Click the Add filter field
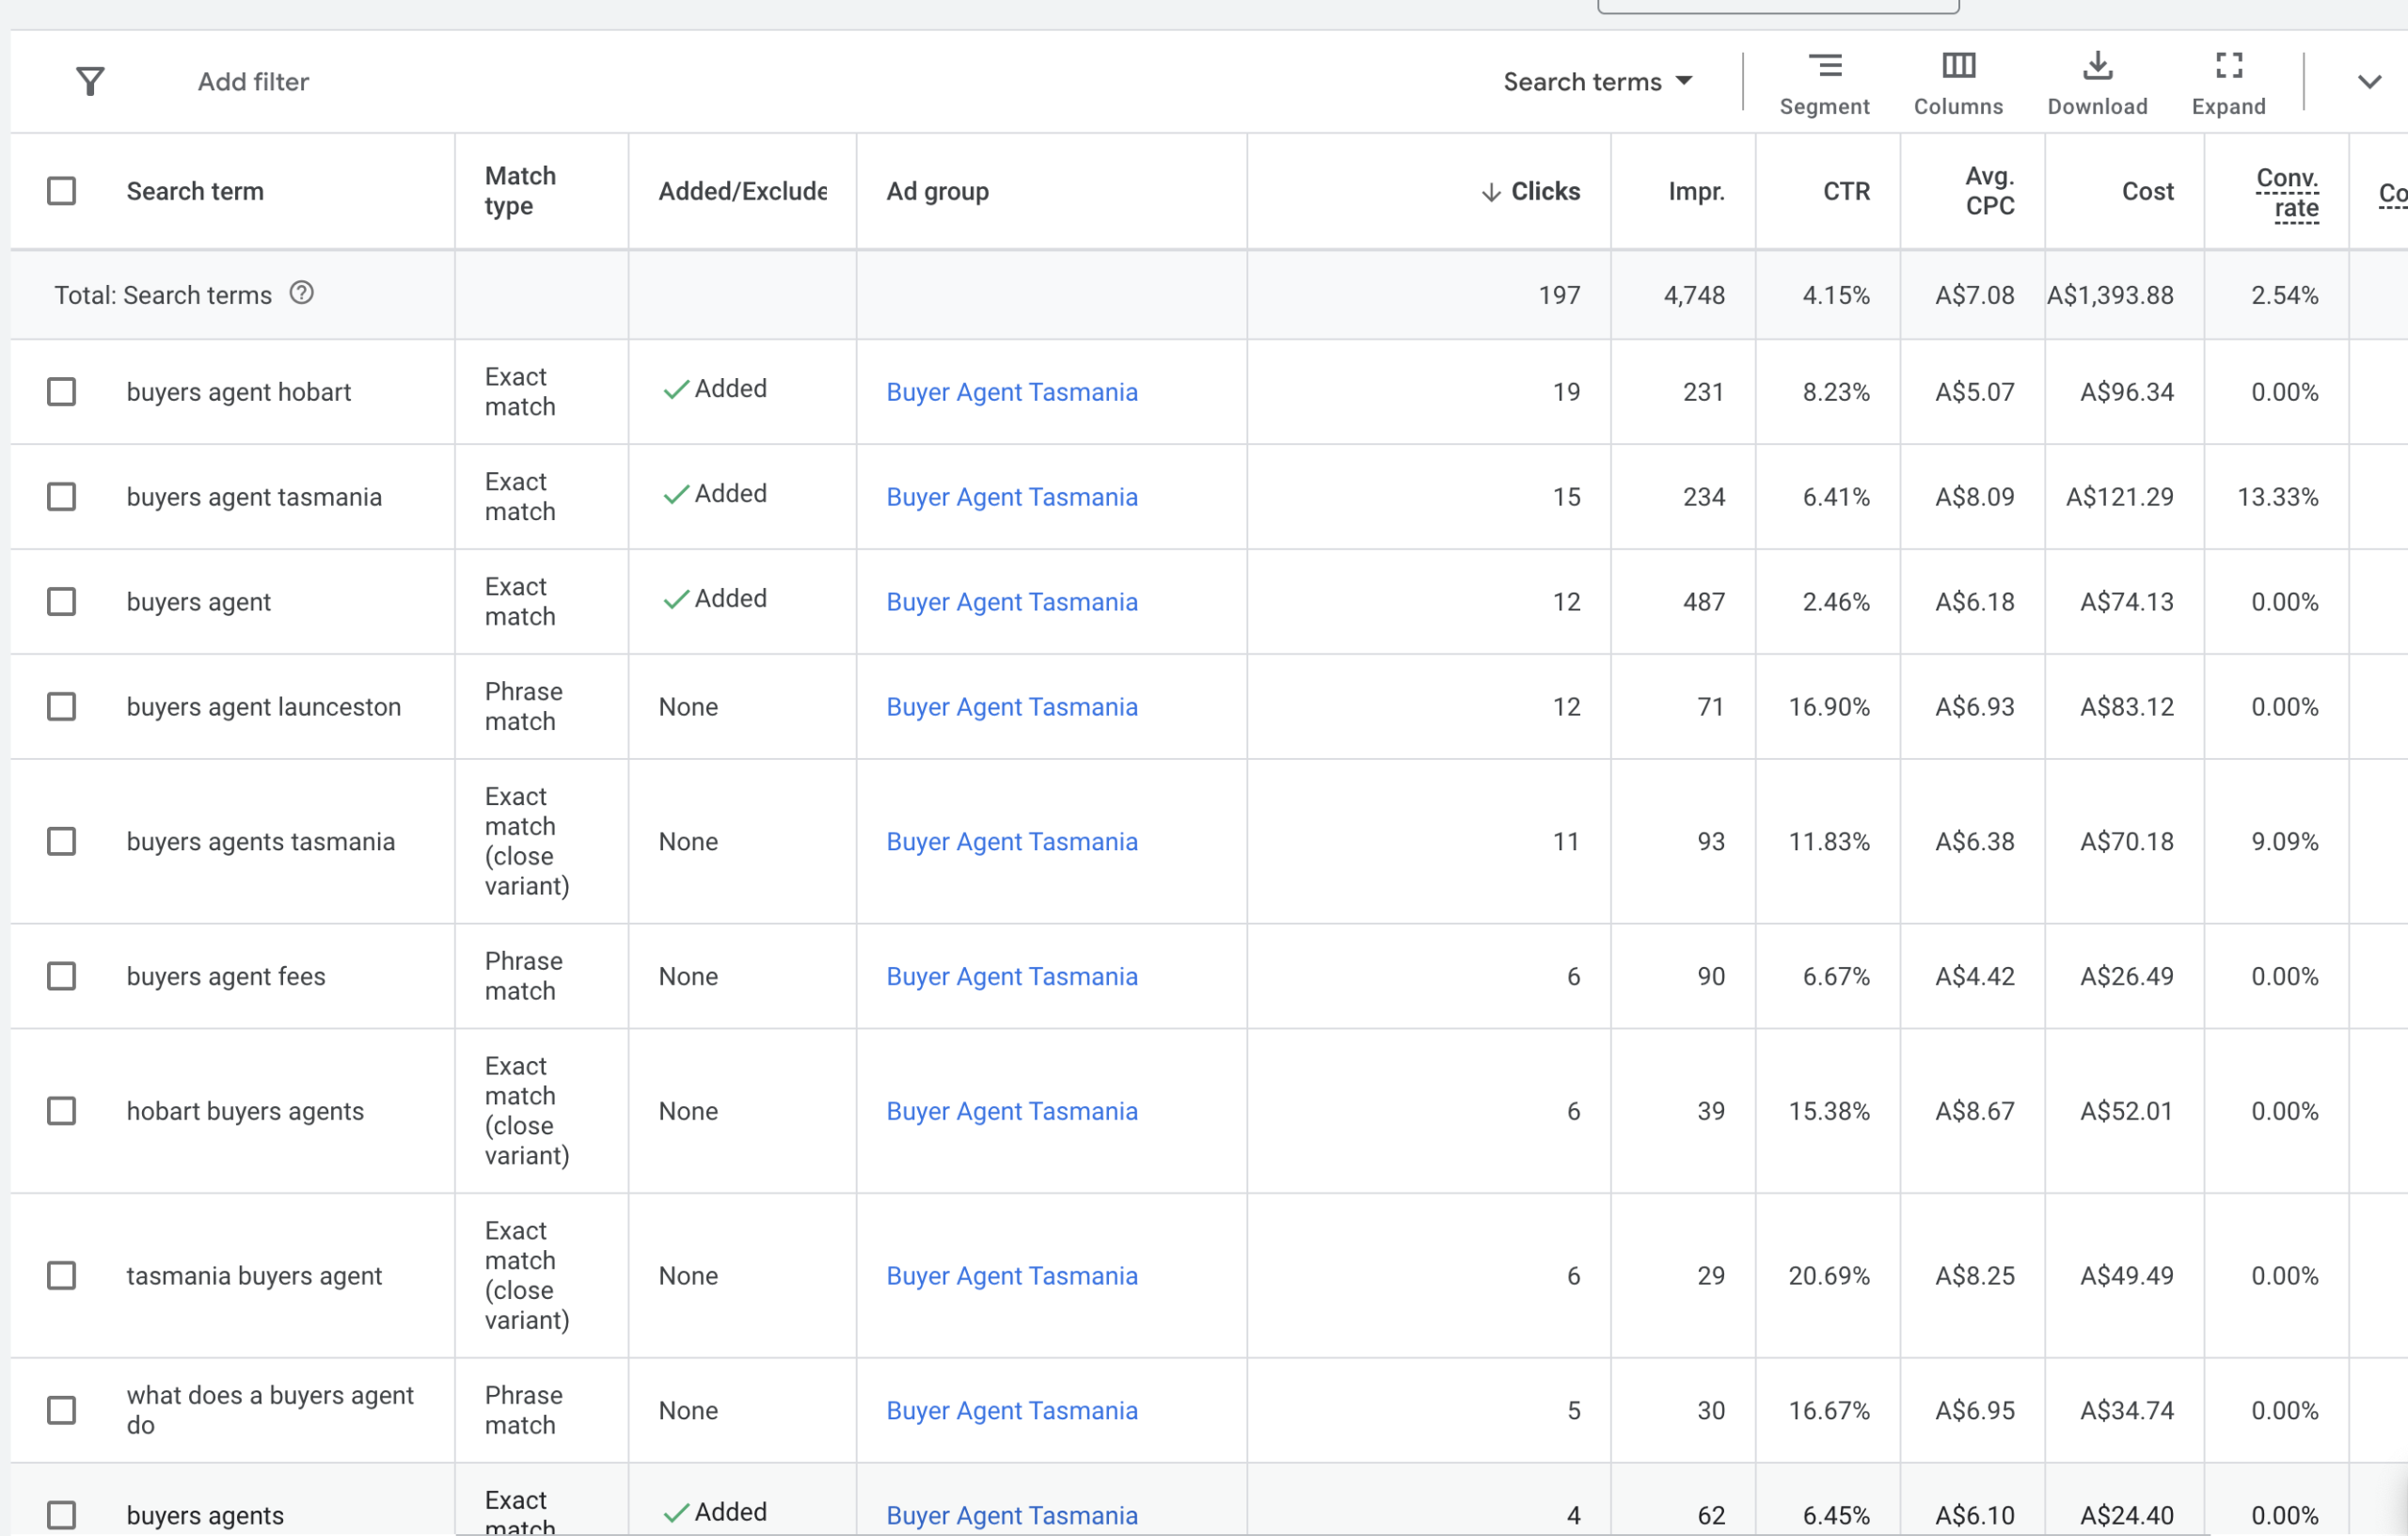Viewport: 2408px width, 1536px height. click(x=253, y=82)
